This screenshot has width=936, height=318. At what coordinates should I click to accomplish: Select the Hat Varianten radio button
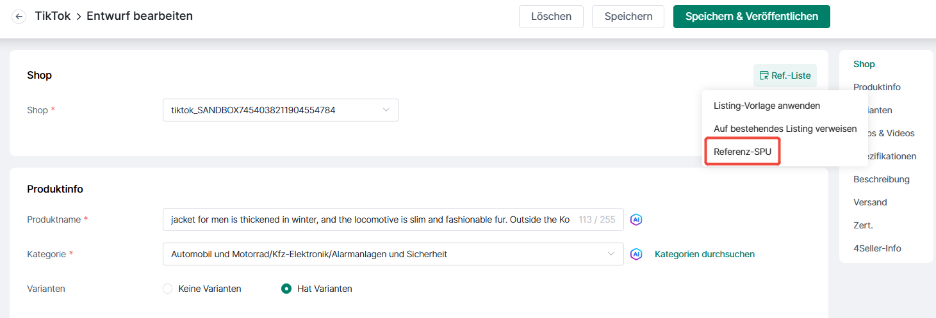pyautogui.click(x=286, y=289)
